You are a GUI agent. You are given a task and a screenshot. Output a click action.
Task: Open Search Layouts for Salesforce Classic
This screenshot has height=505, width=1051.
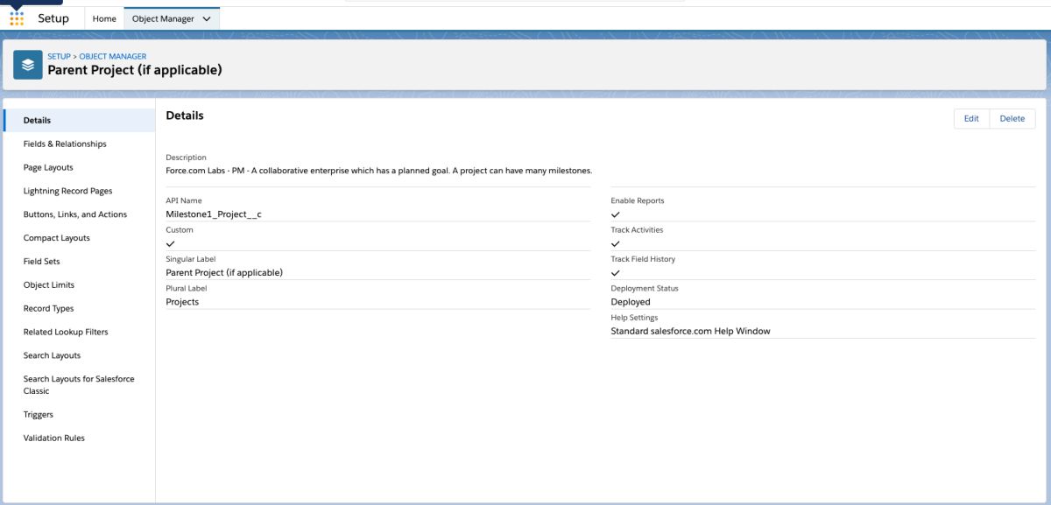[x=79, y=385]
